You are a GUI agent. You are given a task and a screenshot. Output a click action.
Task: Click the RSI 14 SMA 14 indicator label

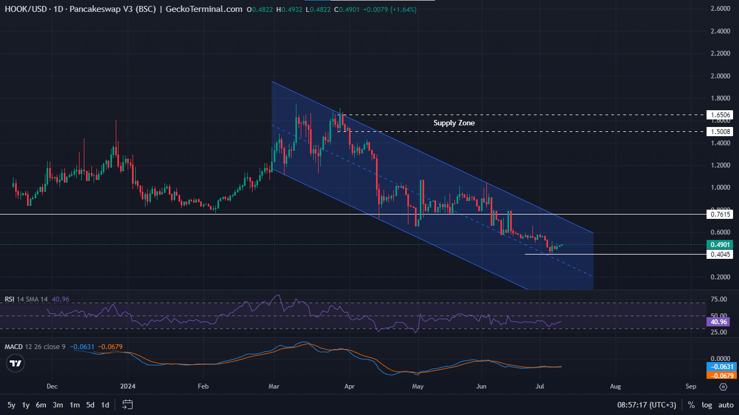click(27, 299)
